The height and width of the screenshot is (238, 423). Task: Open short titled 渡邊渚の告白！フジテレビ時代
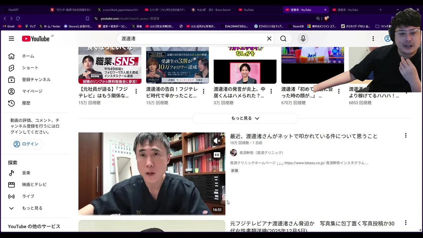point(172,93)
